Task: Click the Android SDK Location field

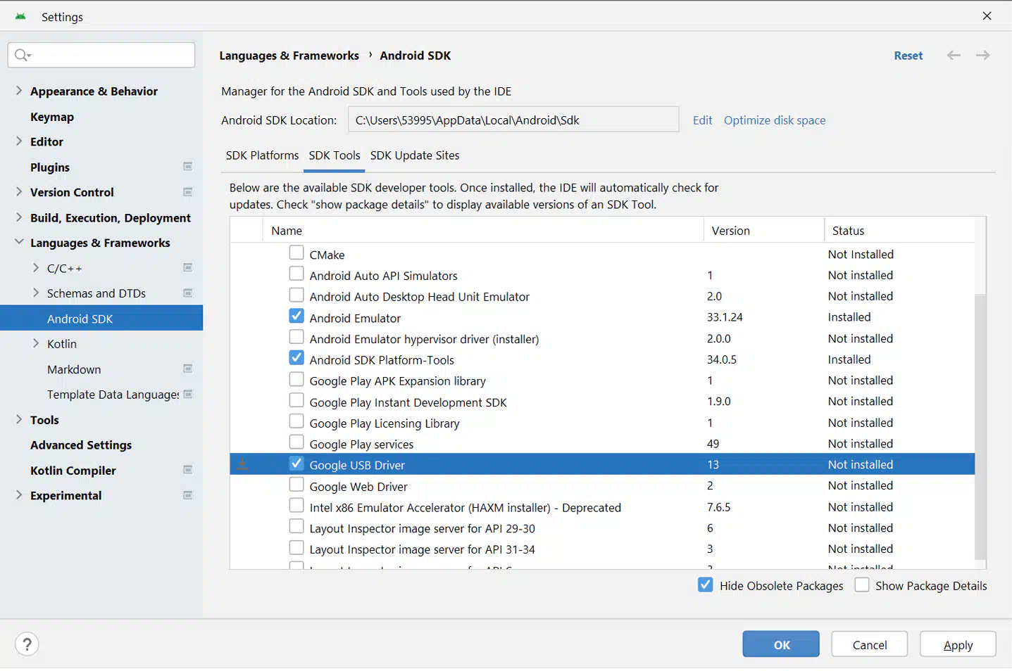Action: 513,120
